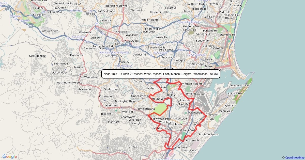Screen dimensions: 305x160
Task: Click the Bayhead label
Action: pyautogui.click(x=201, y=94)
